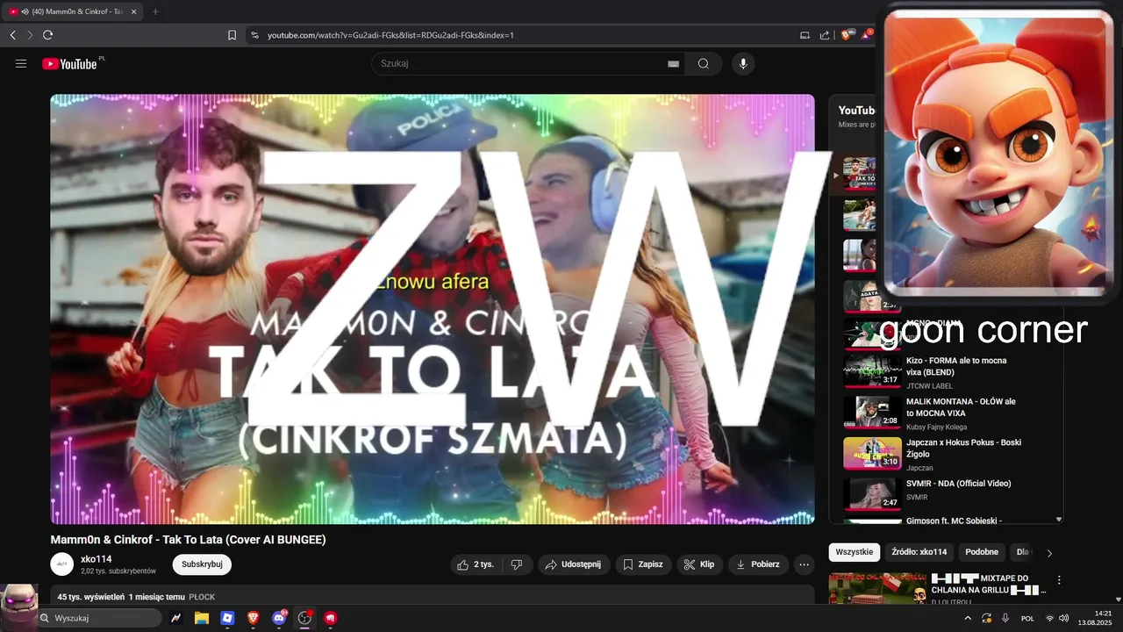Go back with the browser back arrow
Screen dimensions: 1123x632
click(12, 35)
